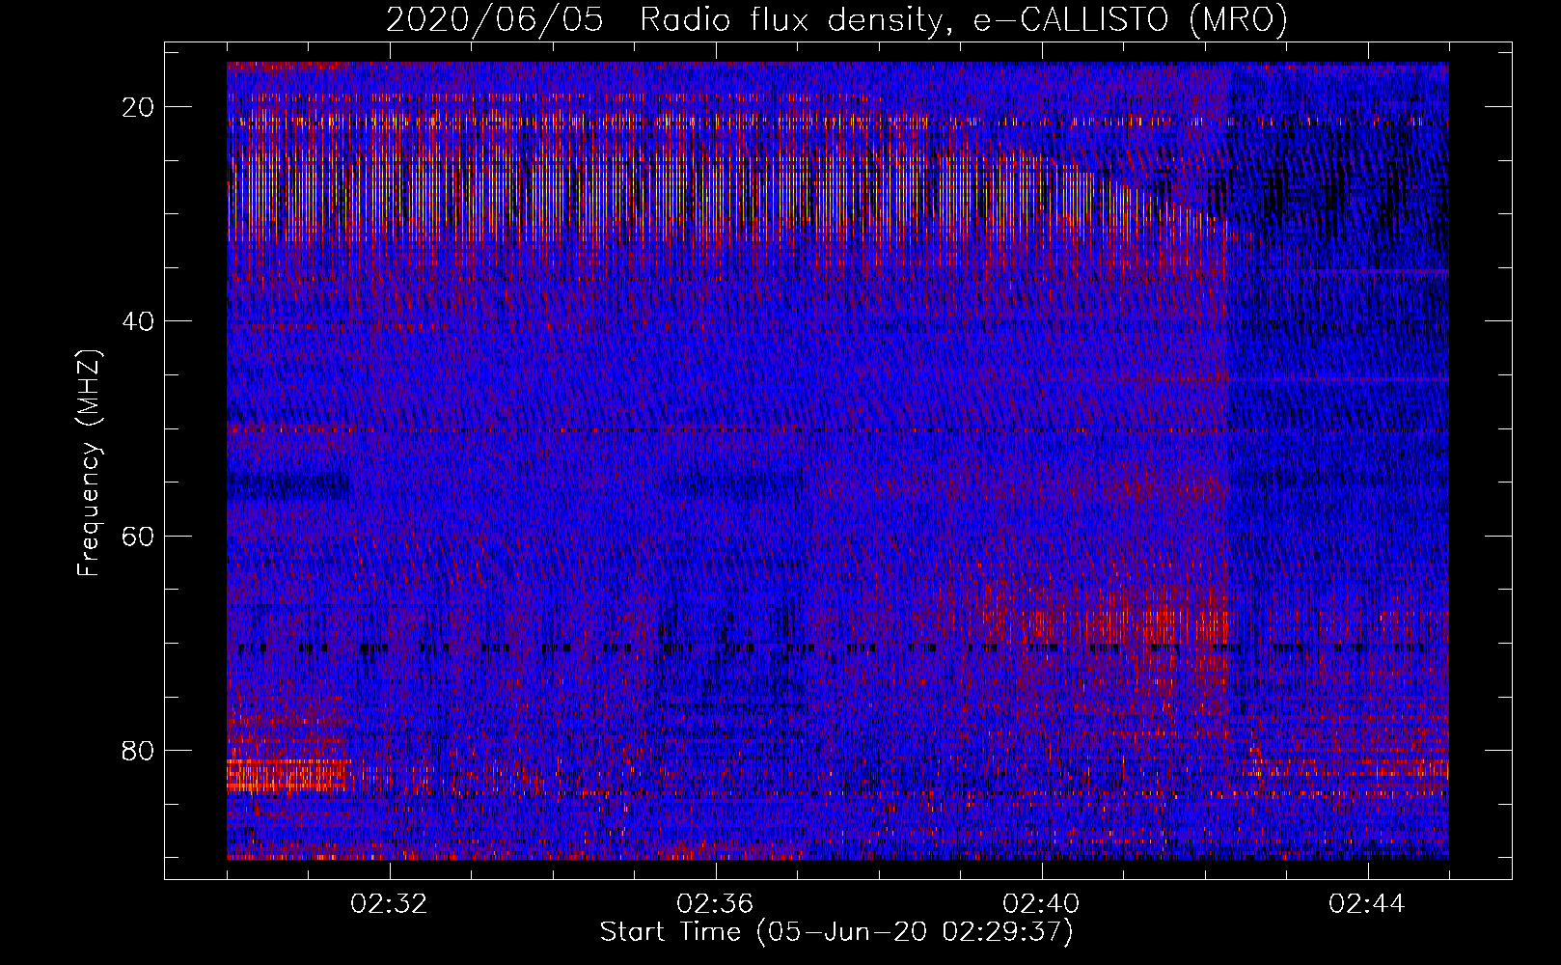
Task: Click the plot title 'Radio flux density, e-CALLISTO (MRO)'
Action: pos(963,20)
